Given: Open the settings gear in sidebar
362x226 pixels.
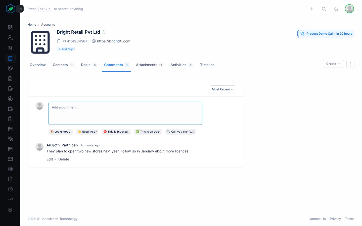Looking at the screenshot, I should [10, 210].
